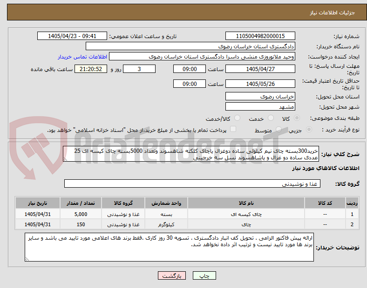Click the goods group cell in row 1
The image size is (367, 288).
tap(123, 214)
